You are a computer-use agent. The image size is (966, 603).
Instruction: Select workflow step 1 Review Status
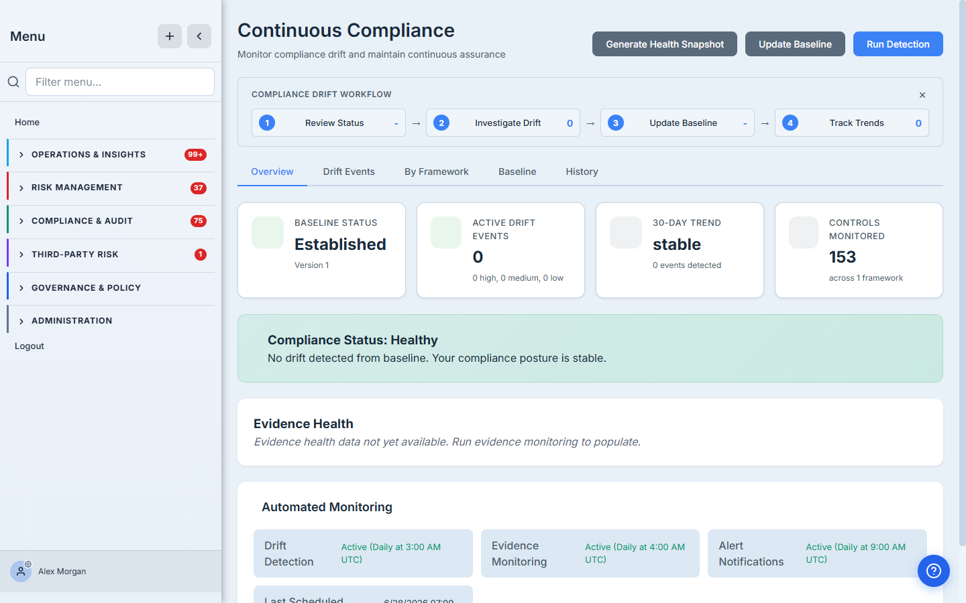pos(329,123)
